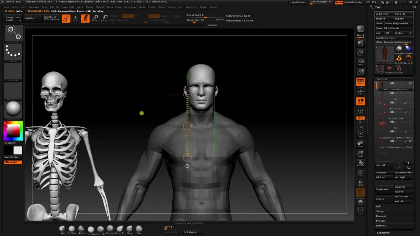Toggle Persp perspective view button
Viewport: 420px width, 236px height.
(360, 82)
